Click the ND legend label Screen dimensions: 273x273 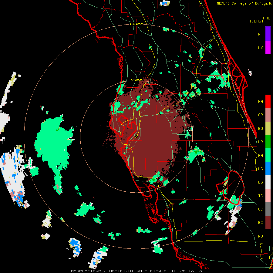click(x=260, y=236)
